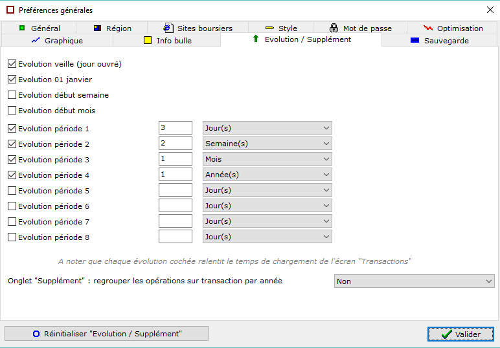Screen dimensions: 500x348
Task: Click Réinitialiser "Evolution / Supplément" button
Action: (x=106, y=333)
